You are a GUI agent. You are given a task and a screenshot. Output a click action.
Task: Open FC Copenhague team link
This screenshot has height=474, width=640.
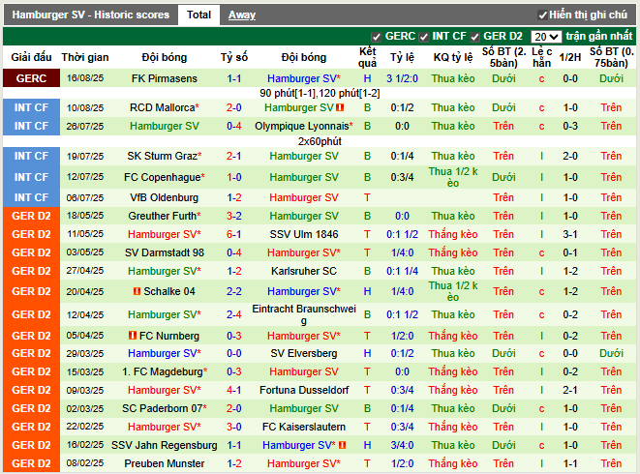[163, 177]
